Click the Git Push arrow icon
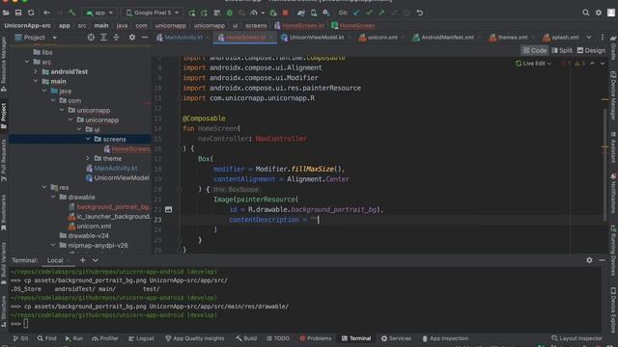The width and height of the screenshot is (618, 347). (x=381, y=13)
